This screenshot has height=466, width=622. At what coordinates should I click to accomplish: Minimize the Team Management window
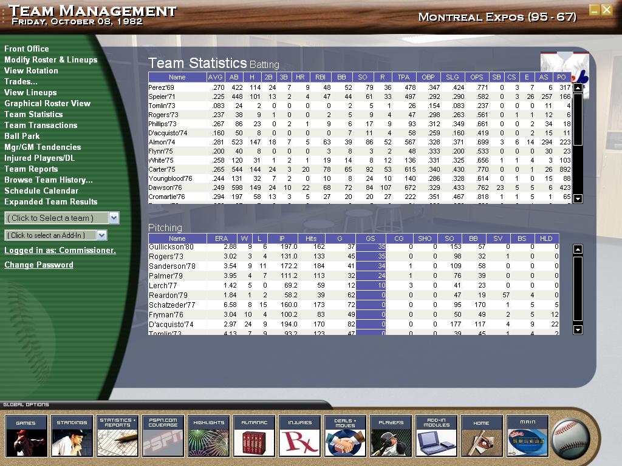[x=594, y=10]
